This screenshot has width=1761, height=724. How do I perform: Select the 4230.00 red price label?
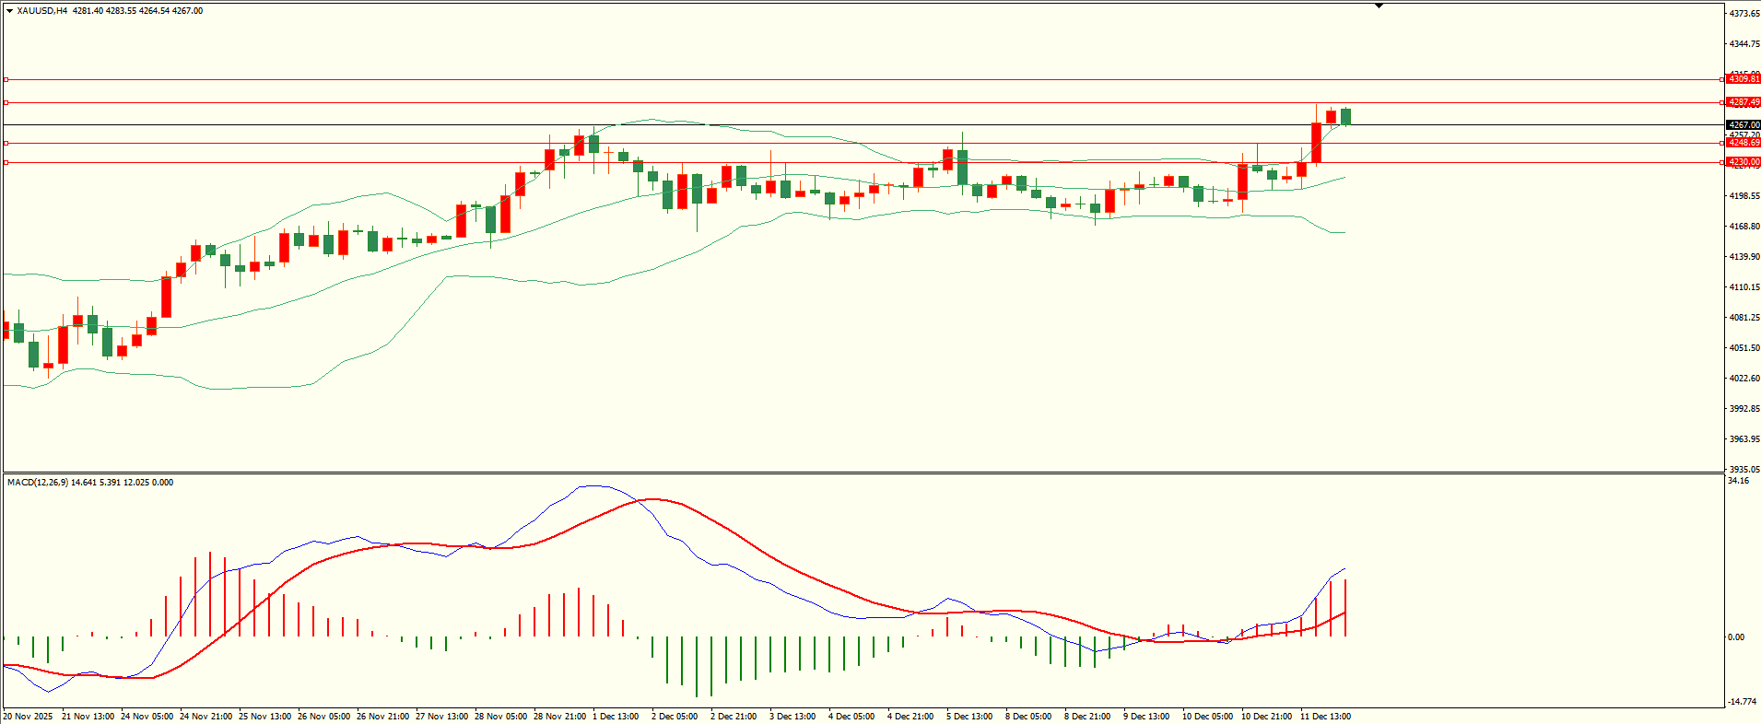coord(1743,162)
